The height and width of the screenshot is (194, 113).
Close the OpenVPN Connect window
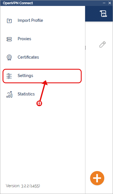(110, 3)
